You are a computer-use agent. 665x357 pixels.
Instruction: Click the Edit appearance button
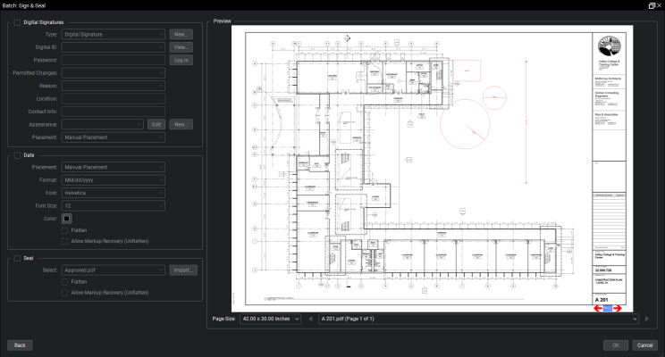click(156, 125)
